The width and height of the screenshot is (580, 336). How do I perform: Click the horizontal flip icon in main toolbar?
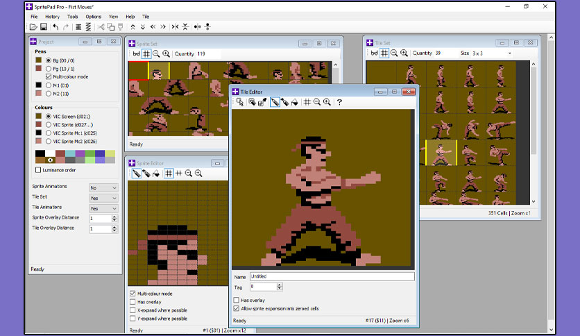[175, 26]
